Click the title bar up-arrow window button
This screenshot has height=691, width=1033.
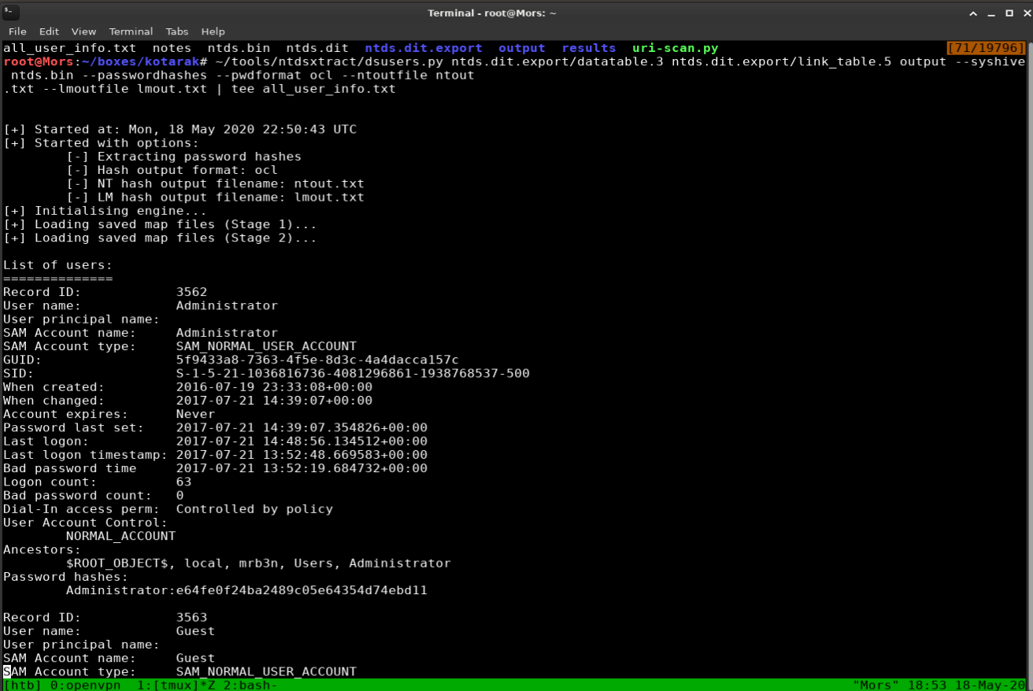(972, 13)
